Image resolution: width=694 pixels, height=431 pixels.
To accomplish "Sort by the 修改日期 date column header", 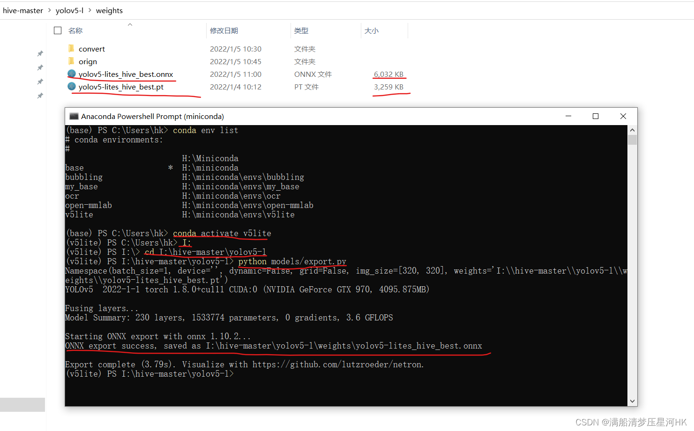I will pyautogui.click(x=224, y=30).
